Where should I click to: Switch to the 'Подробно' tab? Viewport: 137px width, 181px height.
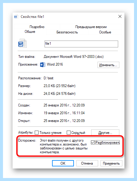tap(37, 27)
